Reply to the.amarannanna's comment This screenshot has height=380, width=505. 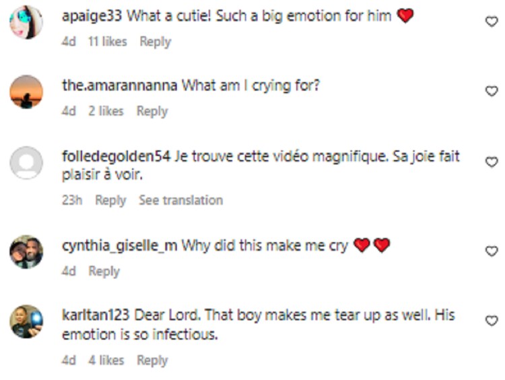pyautogui.click(x=152, y=112)
